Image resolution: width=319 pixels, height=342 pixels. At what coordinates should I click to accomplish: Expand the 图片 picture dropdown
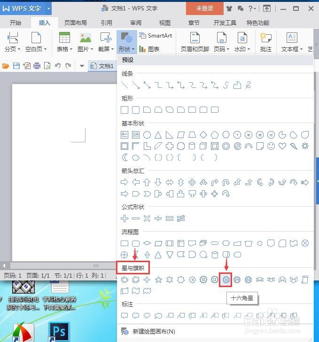coord(86,42)
